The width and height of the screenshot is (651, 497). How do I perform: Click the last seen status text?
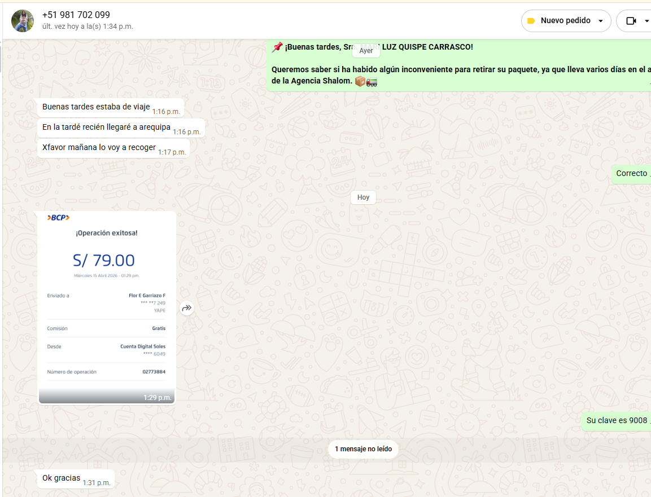(x=88, y=27)
